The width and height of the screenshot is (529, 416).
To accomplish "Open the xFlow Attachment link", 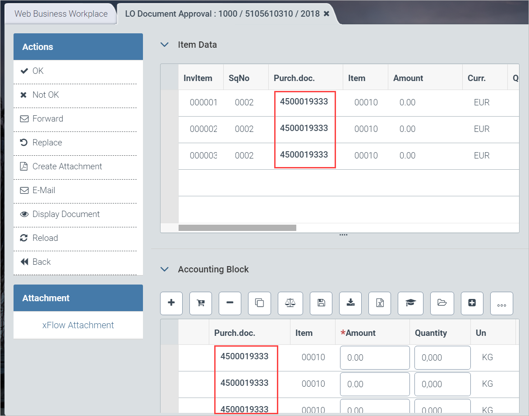I will coord(78,325).
